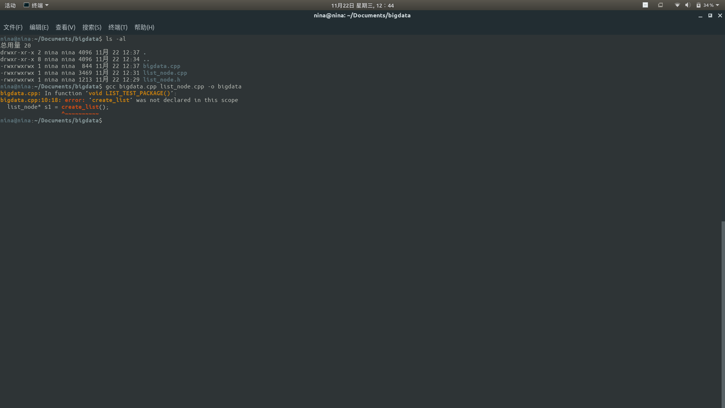
Task: Expand the 终端 app menu dropdown
Action: [x=36, y=5]
